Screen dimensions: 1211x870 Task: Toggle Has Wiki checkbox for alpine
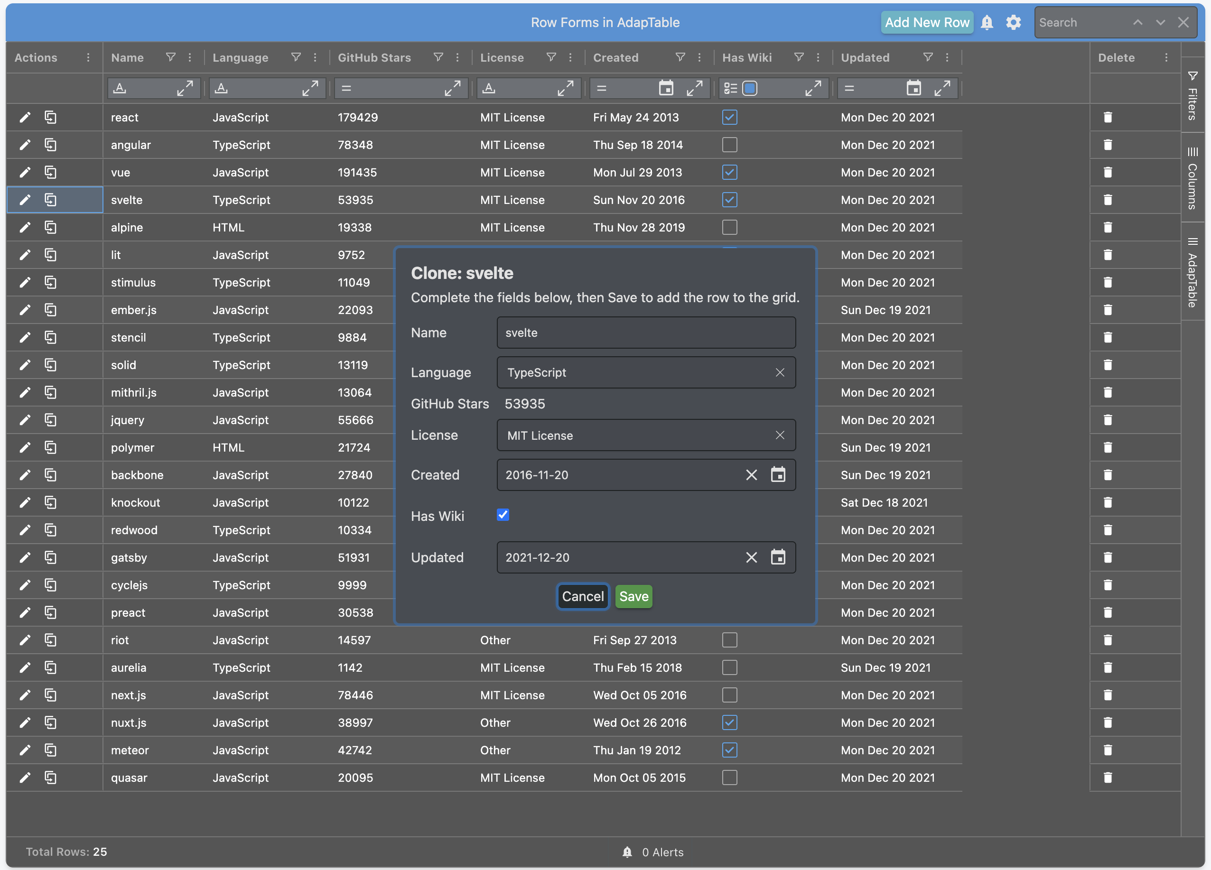729,227
